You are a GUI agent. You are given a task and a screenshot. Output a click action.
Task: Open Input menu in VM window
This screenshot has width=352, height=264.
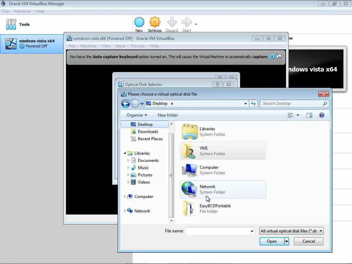click(120, 46)
